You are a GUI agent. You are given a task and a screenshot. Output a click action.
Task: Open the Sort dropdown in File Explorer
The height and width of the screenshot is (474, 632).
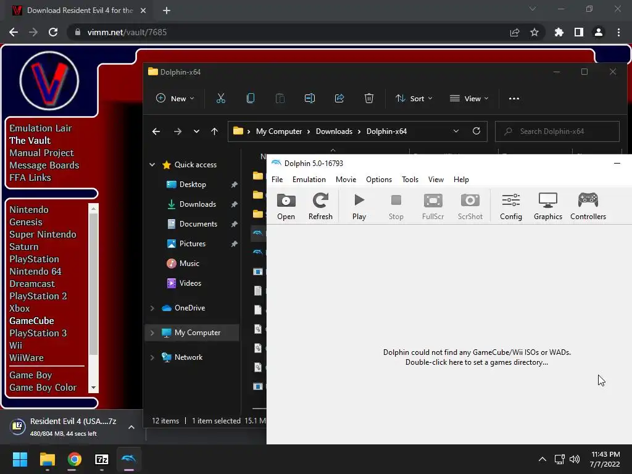tap(414, 98)
